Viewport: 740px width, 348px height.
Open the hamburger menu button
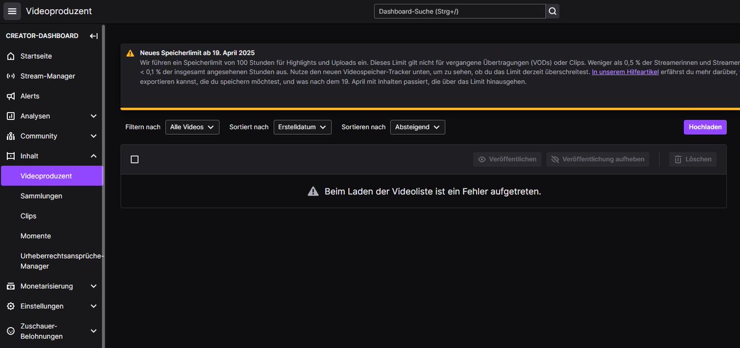(x=12, y=11)
